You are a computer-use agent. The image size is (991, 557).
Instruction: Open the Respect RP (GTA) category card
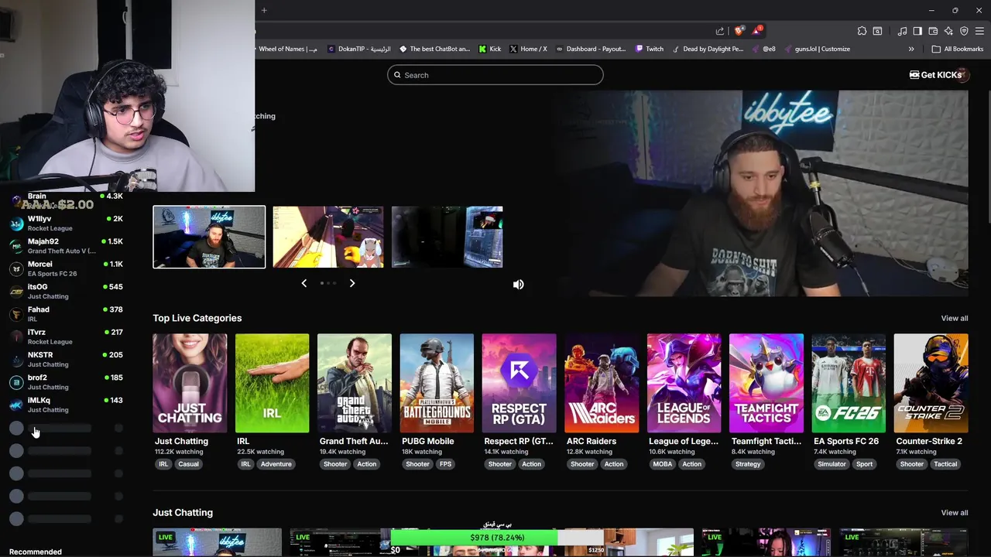click(x=519, y=383)
